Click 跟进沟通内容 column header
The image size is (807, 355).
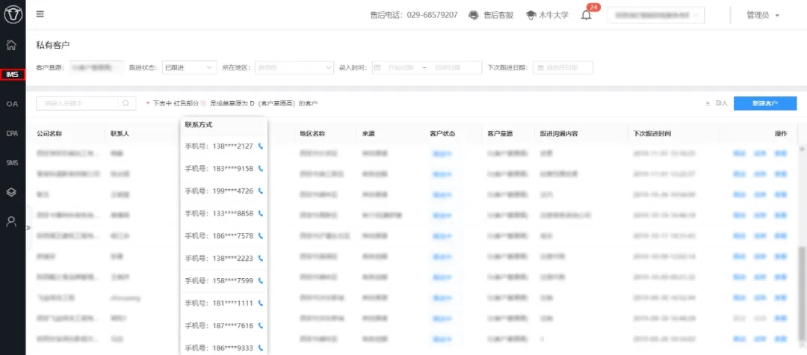(558, 134)
